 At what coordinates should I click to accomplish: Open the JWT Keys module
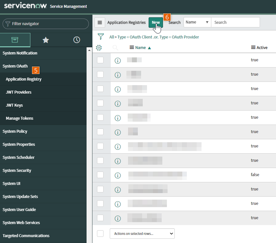pyautogui.click(x=14, y=105)
